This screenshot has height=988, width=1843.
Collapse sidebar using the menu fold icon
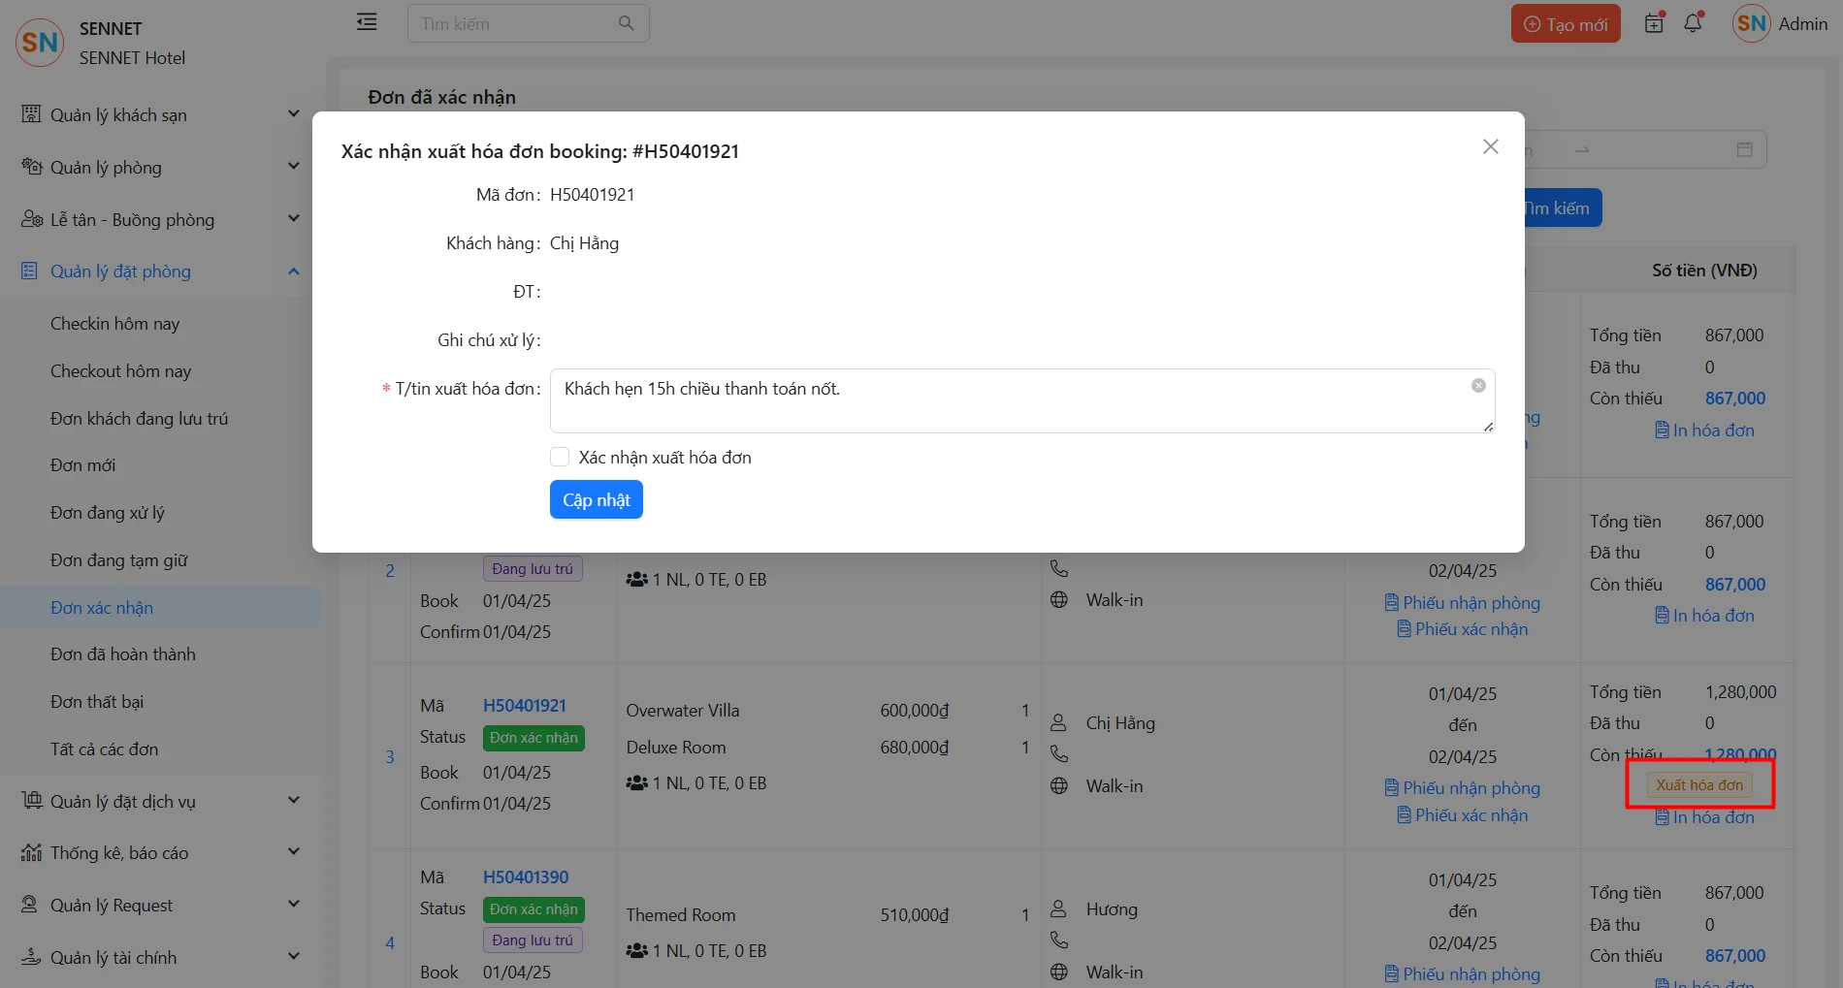click(367, 22)
